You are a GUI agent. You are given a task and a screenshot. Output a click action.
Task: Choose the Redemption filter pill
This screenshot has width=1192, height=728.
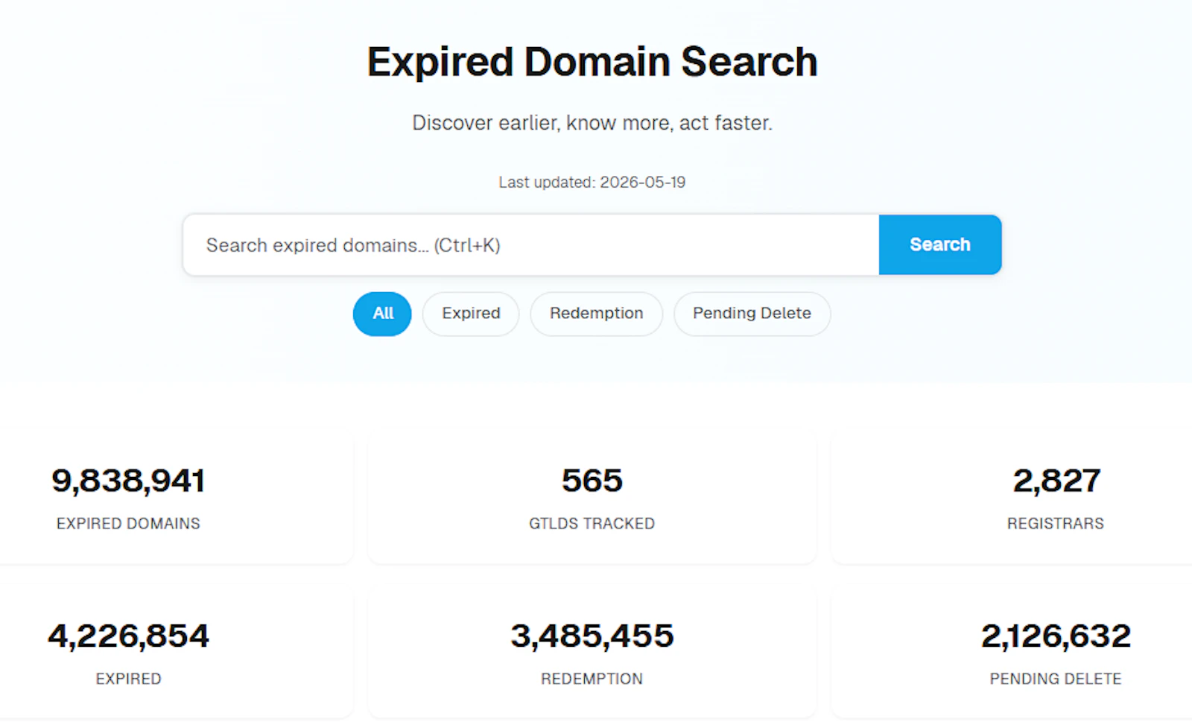pos(596,314)
